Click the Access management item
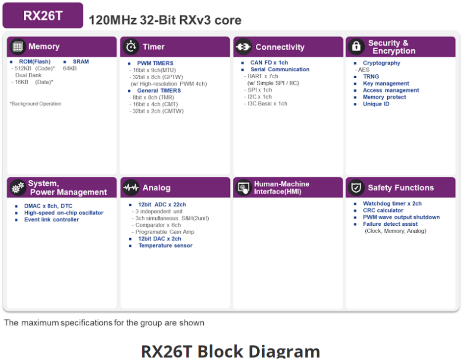Viewport: 464px width, 359px height. pyautogui.click(x=391, y=90)
